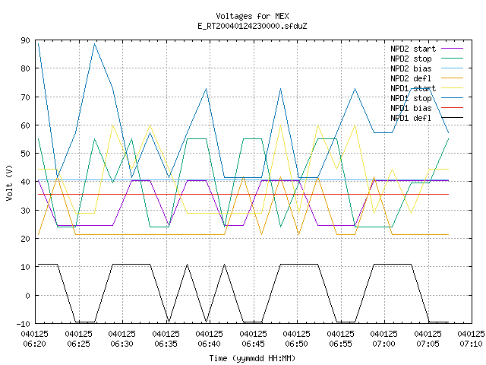
Task: Click the y-axis tick value 80
Action: click(x=25, y=68)
